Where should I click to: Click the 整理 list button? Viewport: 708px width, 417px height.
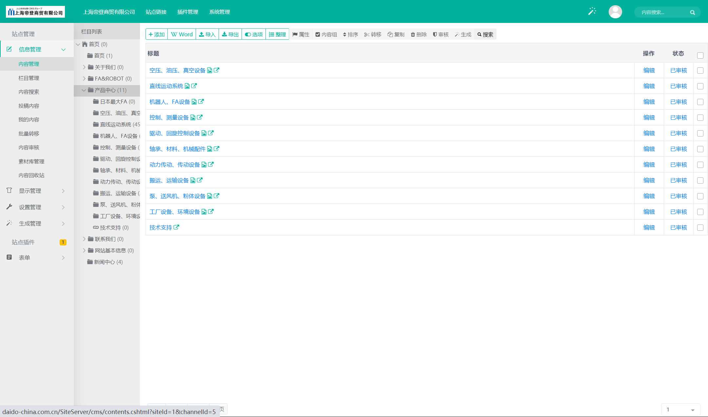tap(277, 34)
